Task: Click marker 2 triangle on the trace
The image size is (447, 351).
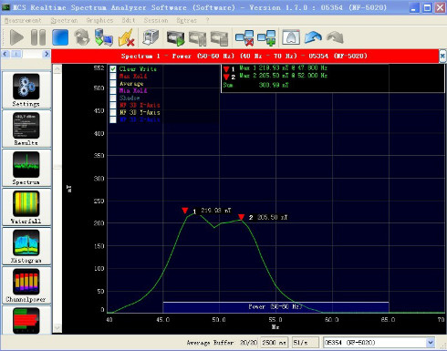Action: (241, 217)
